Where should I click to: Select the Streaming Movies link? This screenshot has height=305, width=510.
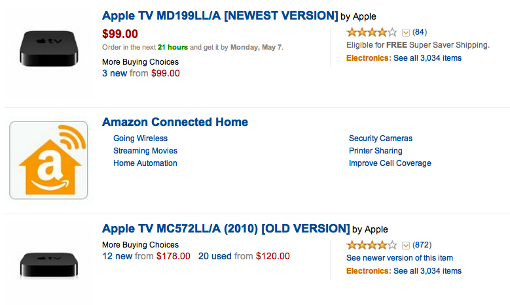145,151
